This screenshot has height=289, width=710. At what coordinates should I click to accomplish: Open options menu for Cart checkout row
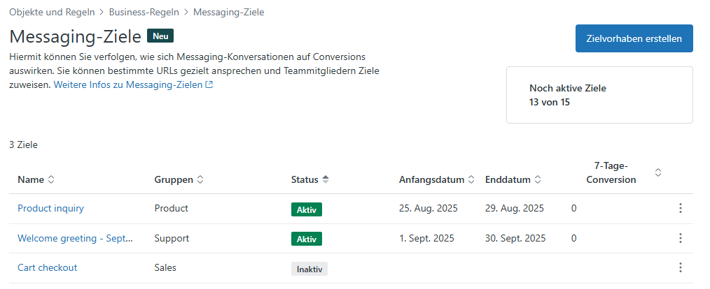point(680,267)
